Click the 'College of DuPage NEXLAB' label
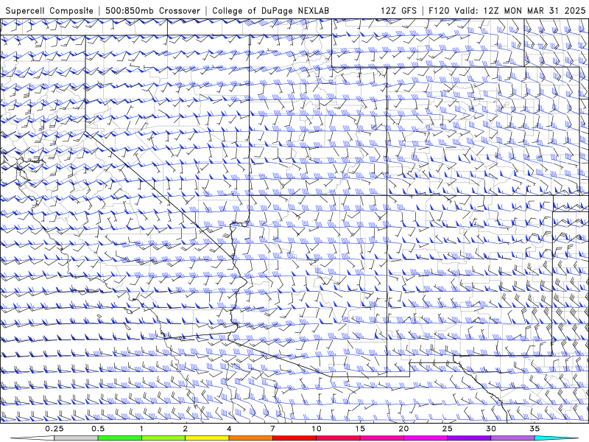Image resolution: width=589 pixels, height=442 pixels. [x=270, y=10]
